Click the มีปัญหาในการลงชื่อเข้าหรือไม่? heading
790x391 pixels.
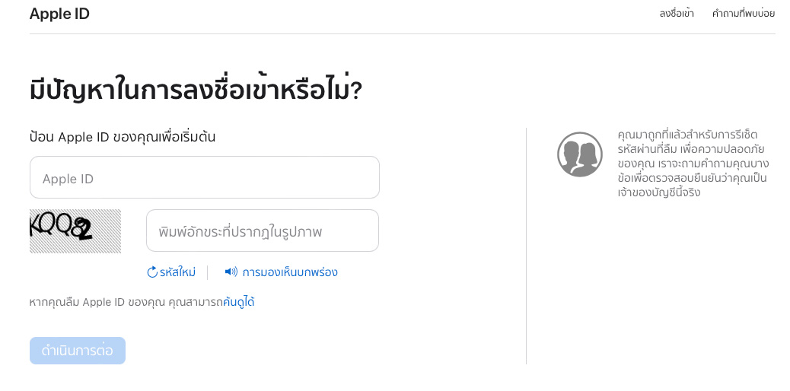(196, 91)
